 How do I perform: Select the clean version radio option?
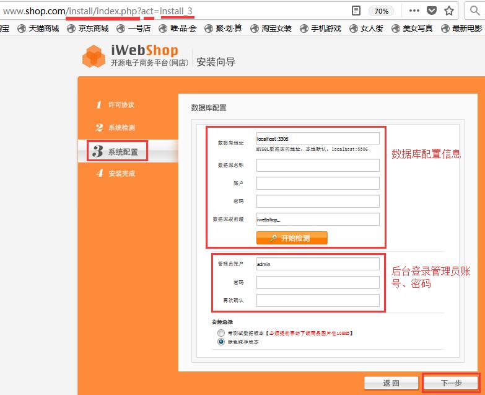[x=221, y=342]
